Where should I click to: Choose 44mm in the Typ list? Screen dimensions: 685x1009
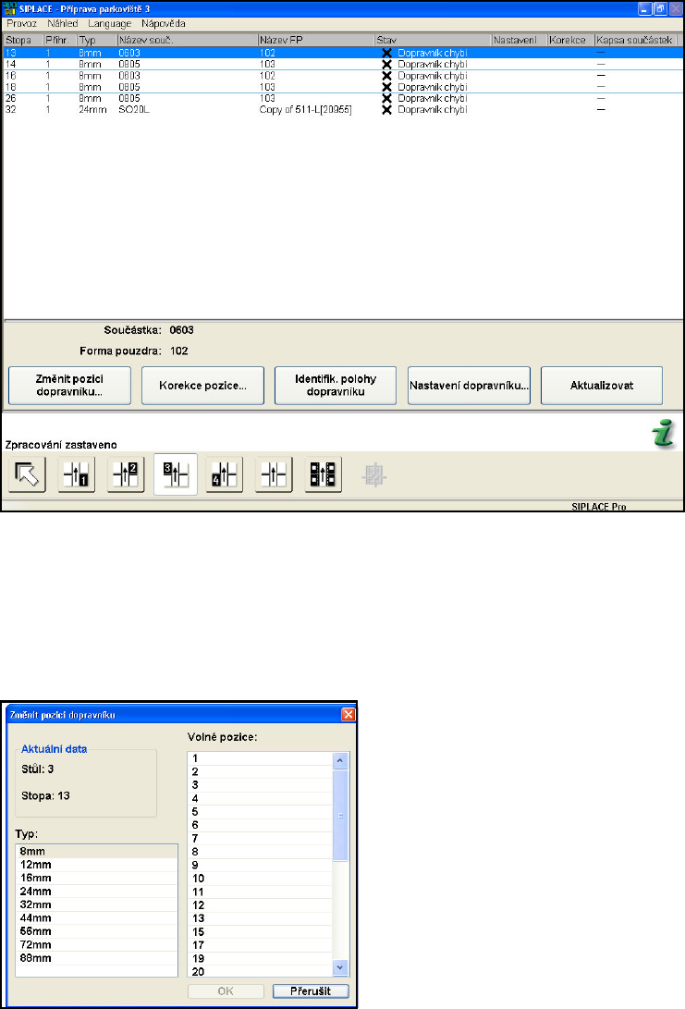coord(96,918)
